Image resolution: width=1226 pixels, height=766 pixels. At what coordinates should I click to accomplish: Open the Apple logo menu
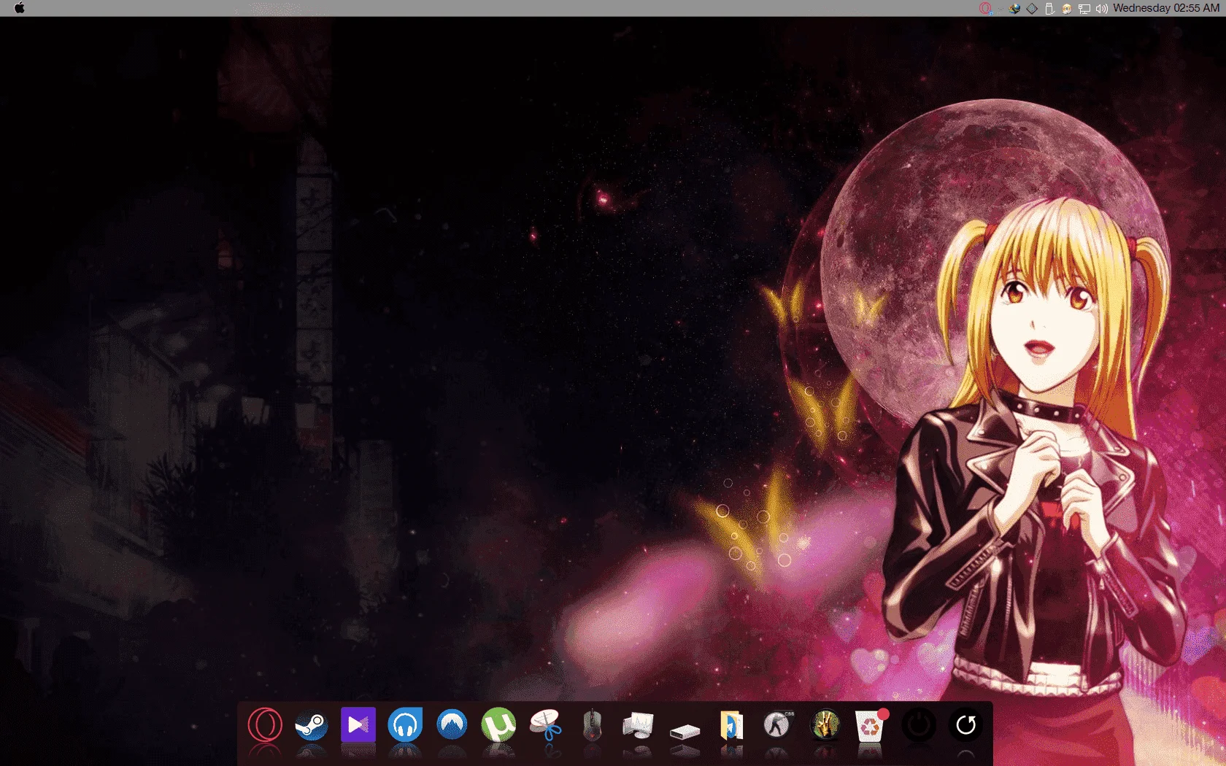tap(20, 8)
